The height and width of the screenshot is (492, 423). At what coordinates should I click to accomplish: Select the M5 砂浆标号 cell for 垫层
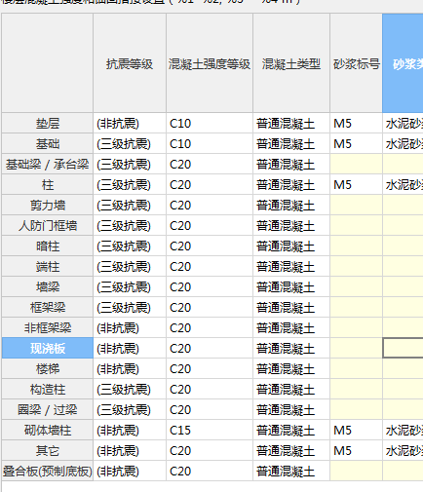[356, 123]
